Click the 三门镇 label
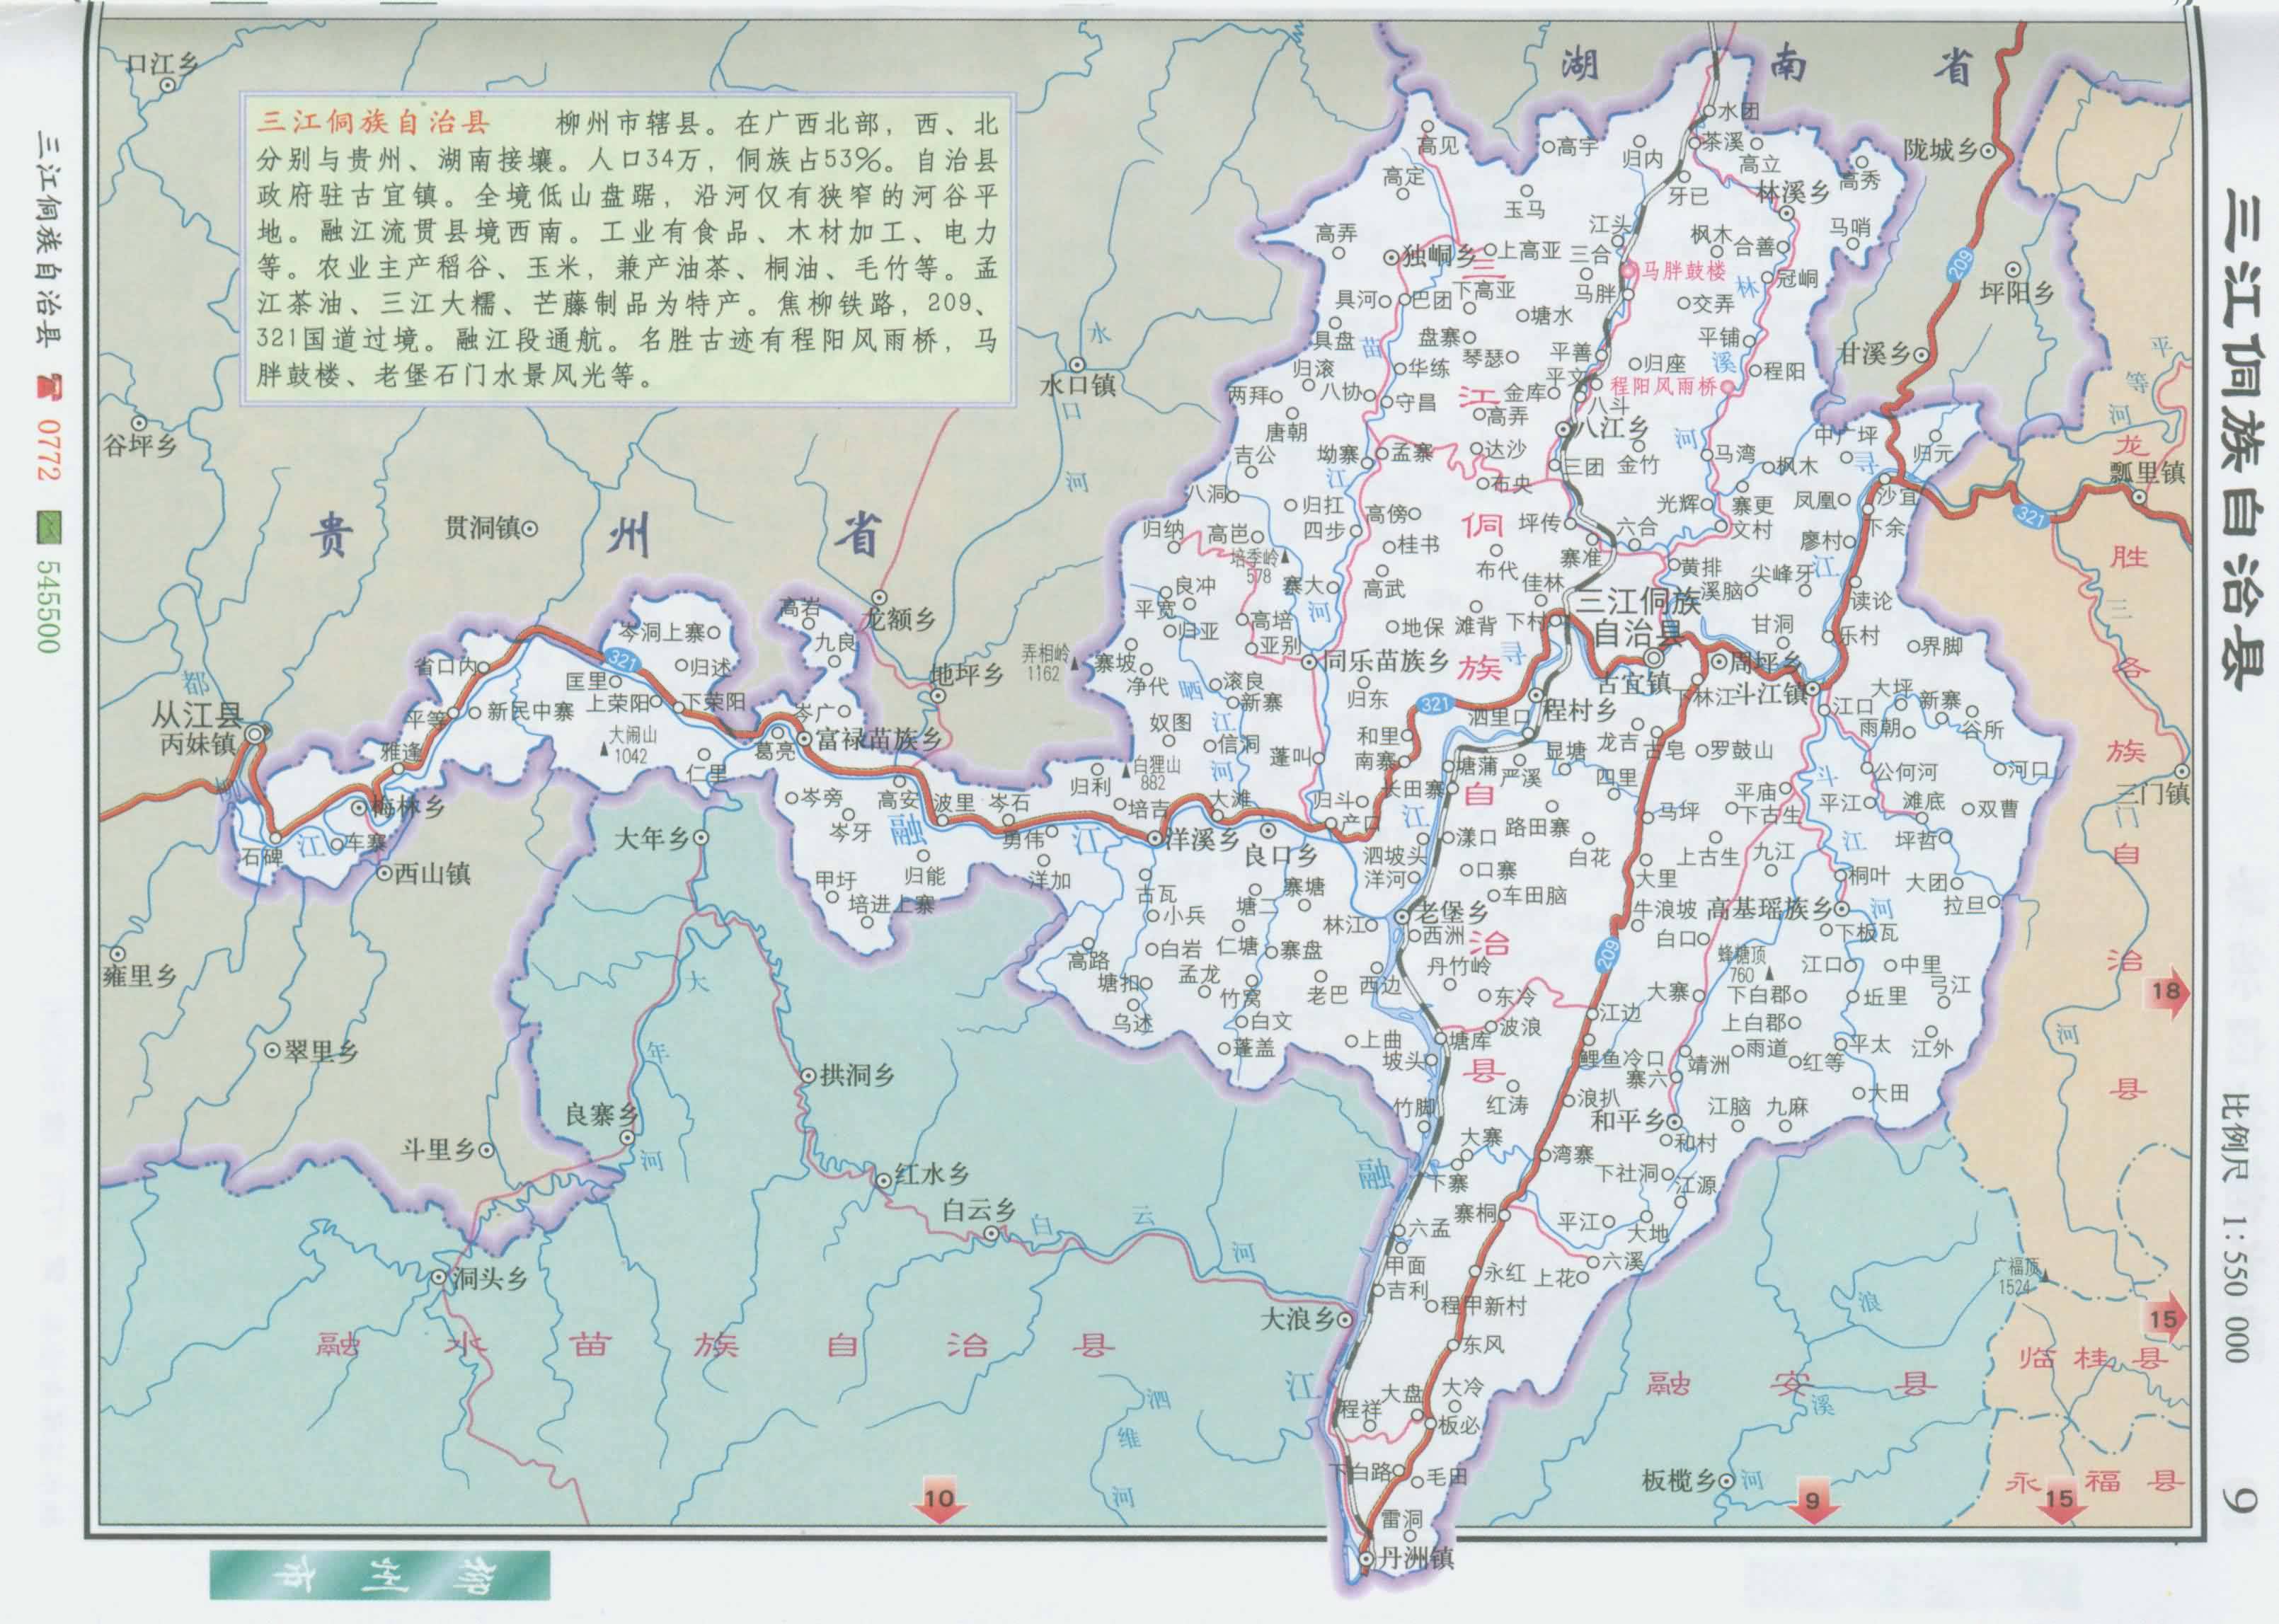Viewport: 2279px width, 1624px height. click(2153, 794)
